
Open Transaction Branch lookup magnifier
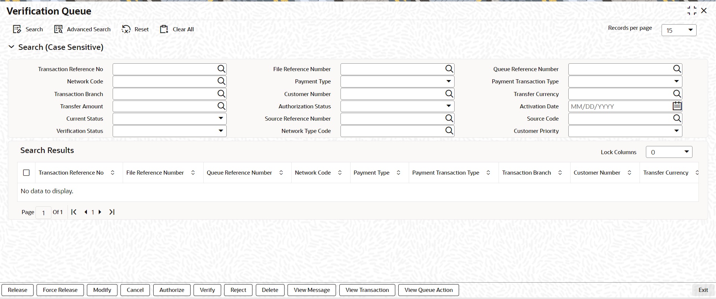pos(221,94)
